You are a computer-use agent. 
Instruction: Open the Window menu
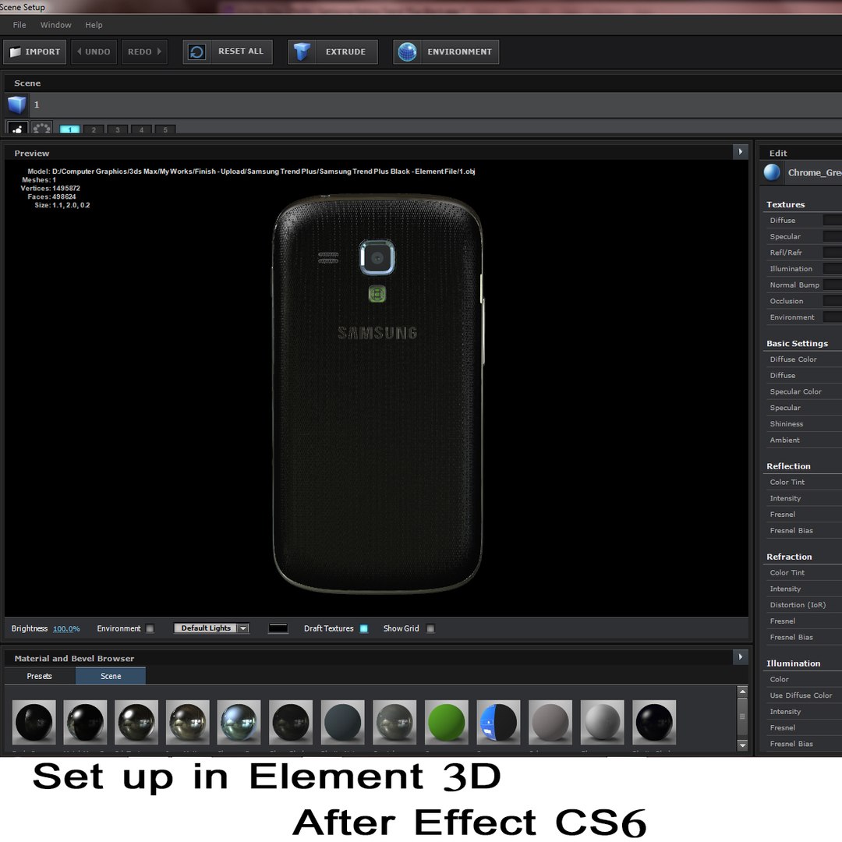pos(56,25)
